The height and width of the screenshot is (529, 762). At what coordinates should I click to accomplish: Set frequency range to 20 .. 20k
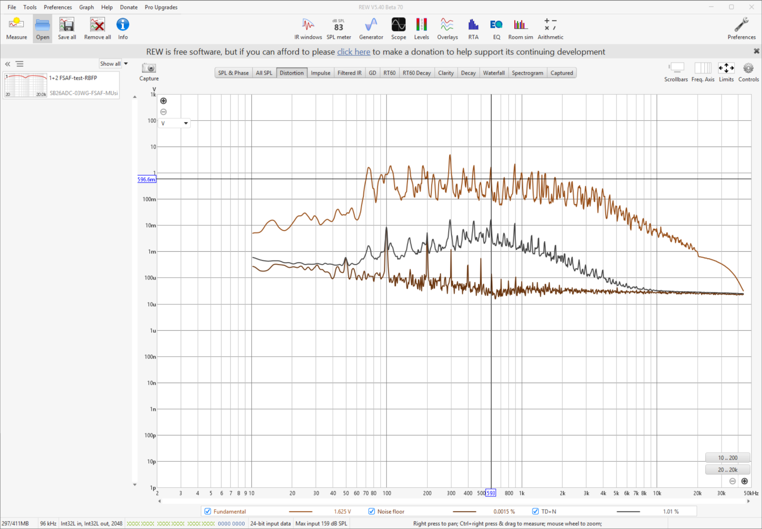727,469
